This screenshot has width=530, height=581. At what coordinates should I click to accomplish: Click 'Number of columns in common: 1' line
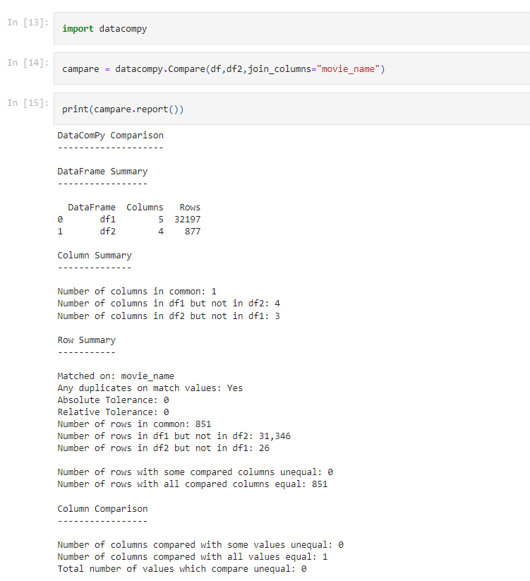[137, 292]
